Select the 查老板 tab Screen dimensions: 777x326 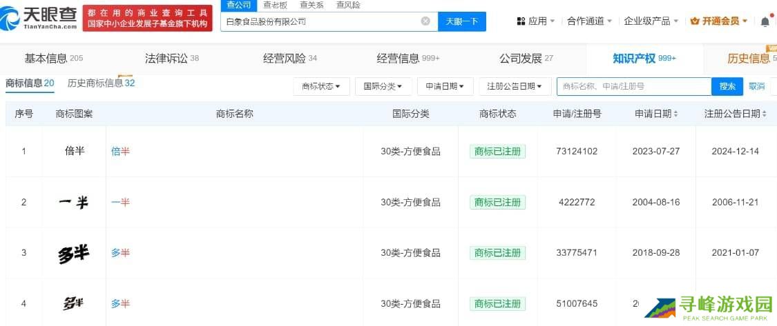275,6
